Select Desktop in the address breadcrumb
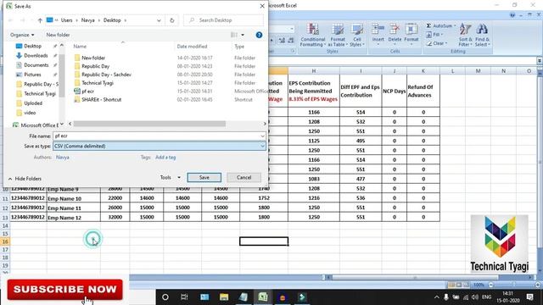Image resolution: width=543 pixels, height=305 pixels. (112, 20)
